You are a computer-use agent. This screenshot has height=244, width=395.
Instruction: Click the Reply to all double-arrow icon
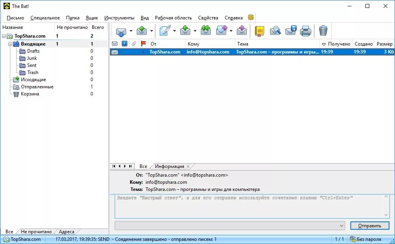pos(206,30)
